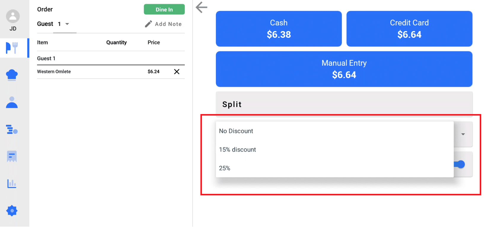Select the fork and knife orders icon

(12, 48)
